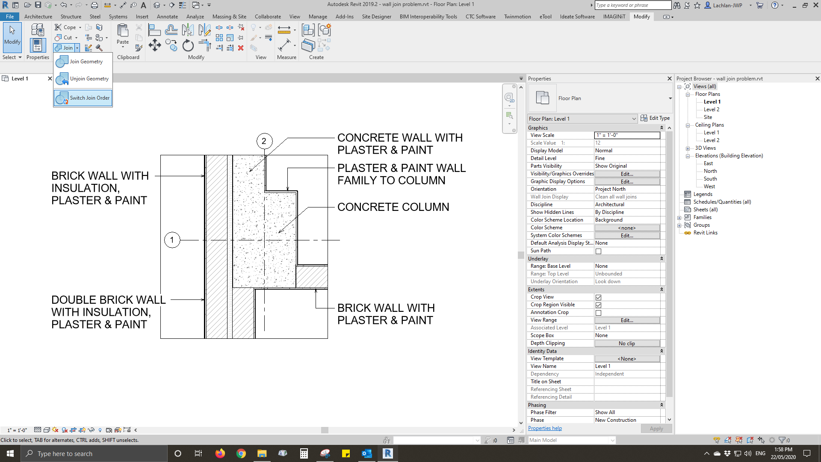Collapse the Graphics section in Properties
Screen dimensions: 821x462
(x=662, y=127)
